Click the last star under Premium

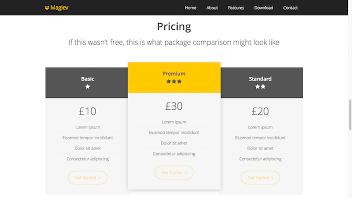tap(179, 81)
